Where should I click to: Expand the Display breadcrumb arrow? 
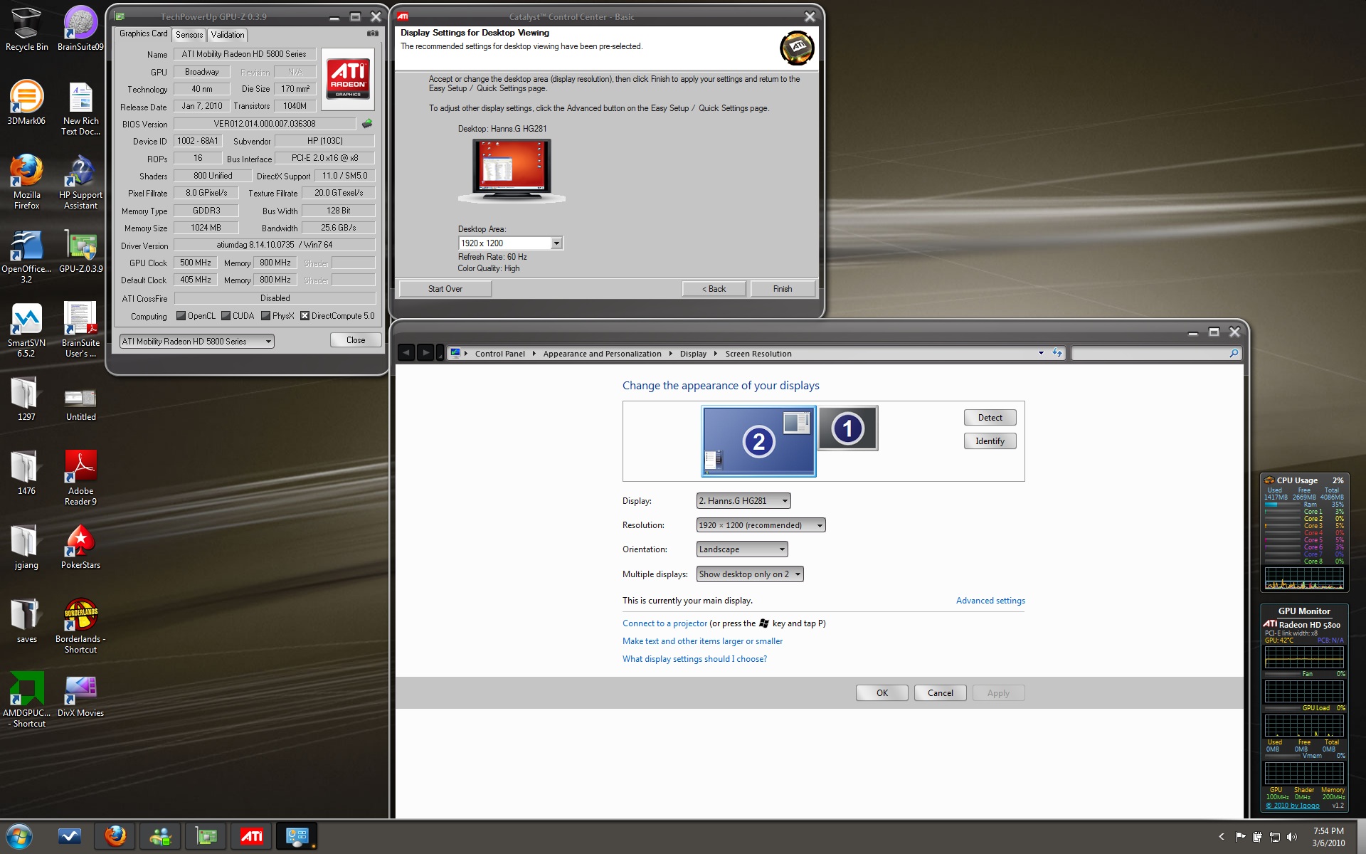[716, 354]
